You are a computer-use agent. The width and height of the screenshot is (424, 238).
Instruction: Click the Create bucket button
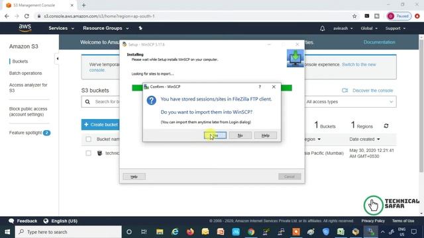pyautogui.click(x=100, y=125)
